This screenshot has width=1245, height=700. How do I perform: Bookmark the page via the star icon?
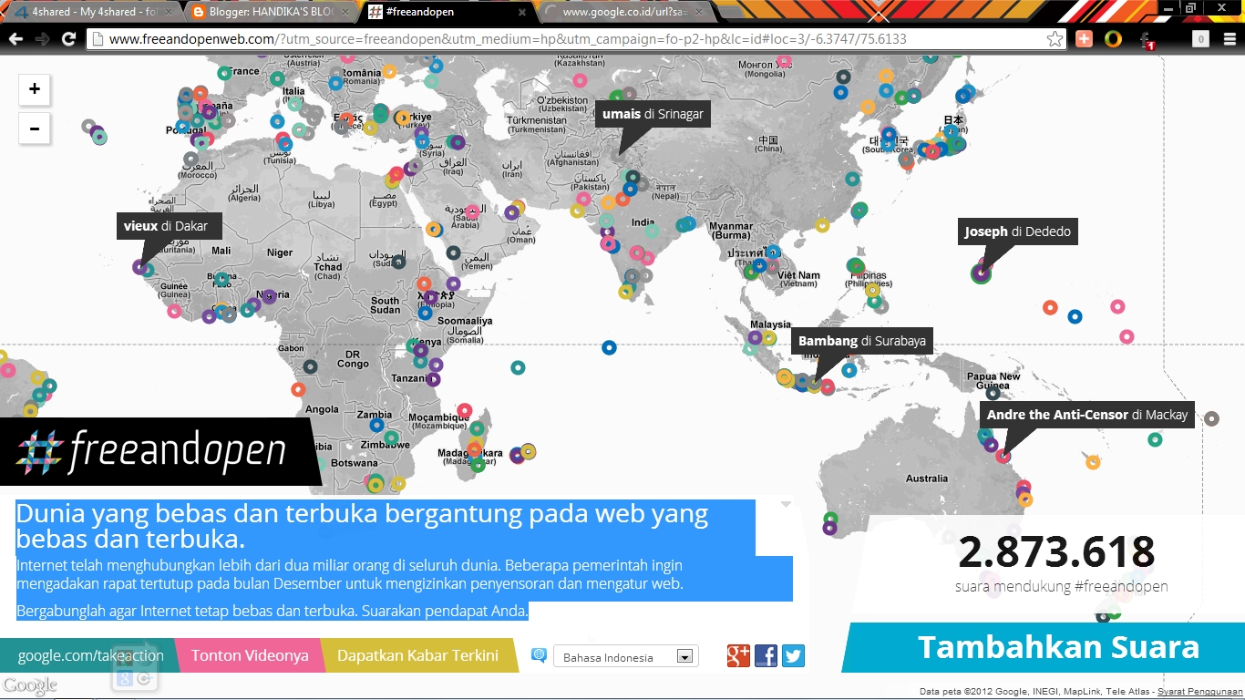tap(1055, 39)
